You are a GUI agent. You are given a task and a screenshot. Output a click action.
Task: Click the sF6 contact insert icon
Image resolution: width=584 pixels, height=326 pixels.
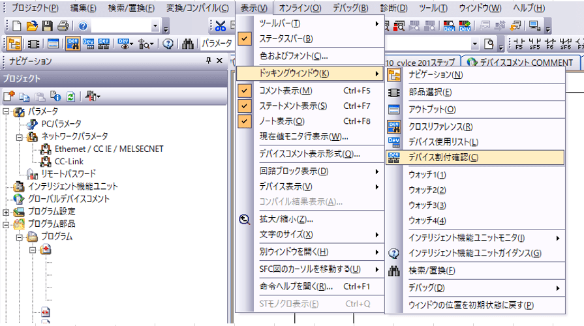[565, 44]
